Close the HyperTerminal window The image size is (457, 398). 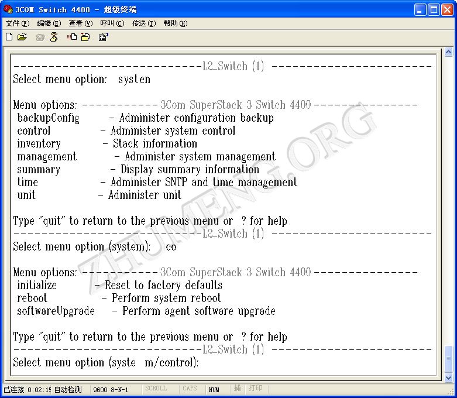(x=447, y=9)
